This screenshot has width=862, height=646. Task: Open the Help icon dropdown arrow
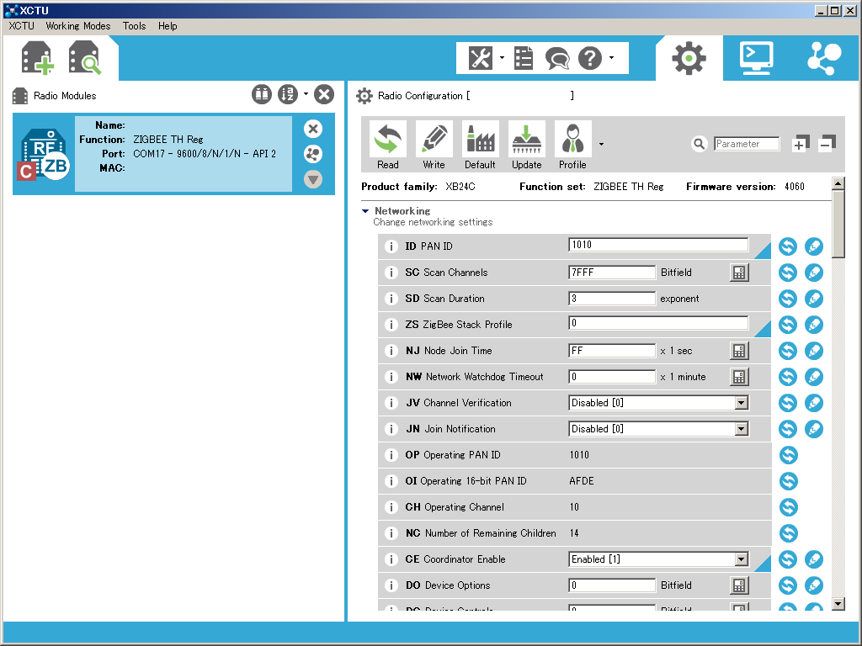tap(611, 58)
